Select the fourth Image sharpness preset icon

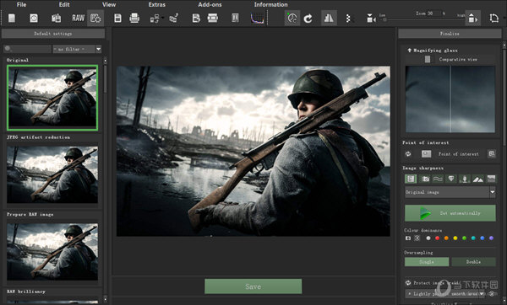(451, 179)
